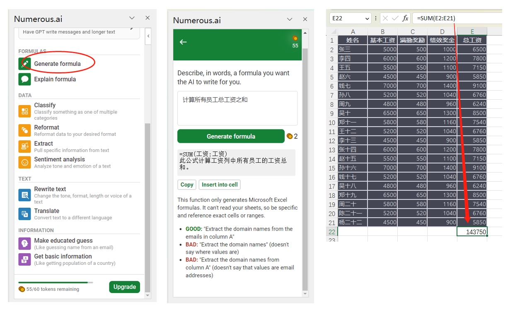Click the Get basic information purple icon
The width and height of the screenshot is (515, 312).
[24, 259]
